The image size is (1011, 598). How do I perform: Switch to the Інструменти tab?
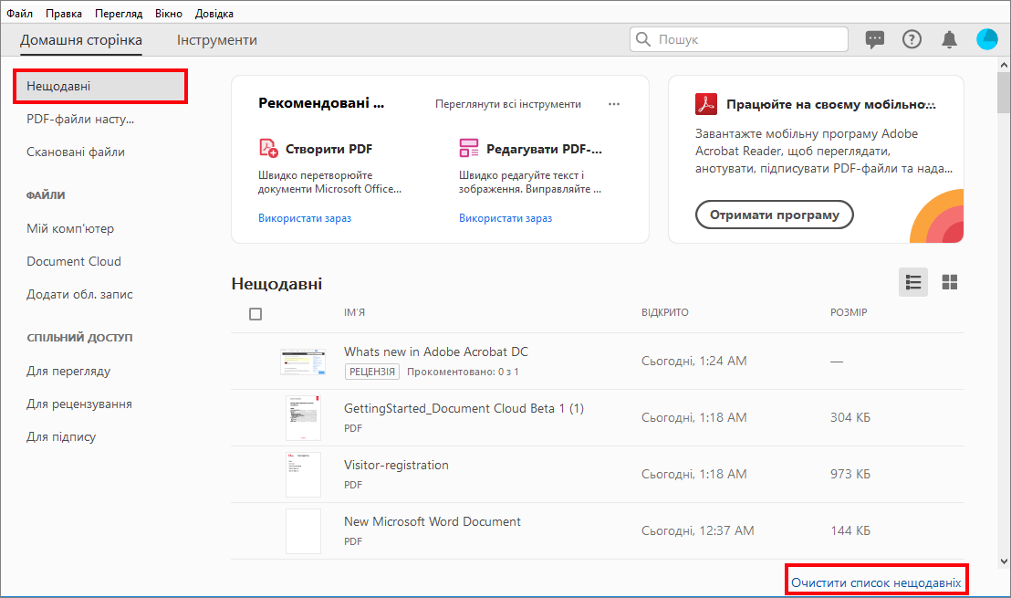coord(216,40)
